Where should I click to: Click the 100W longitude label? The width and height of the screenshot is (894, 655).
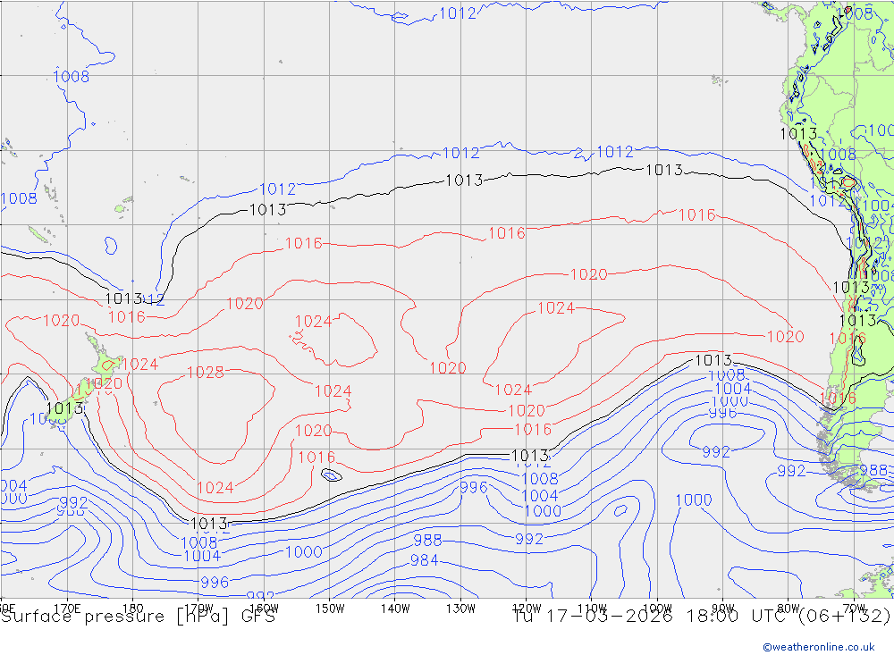(657, 609)
